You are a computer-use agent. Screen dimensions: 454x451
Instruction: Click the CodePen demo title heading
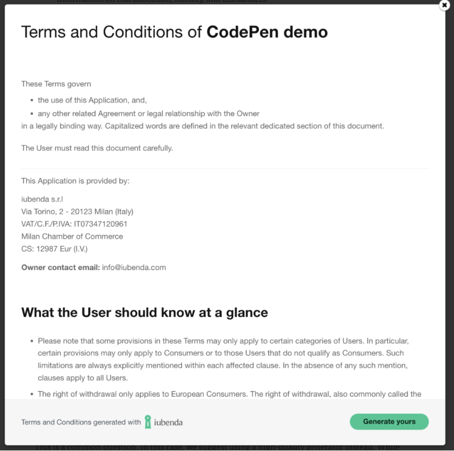(x=174, y=32)
